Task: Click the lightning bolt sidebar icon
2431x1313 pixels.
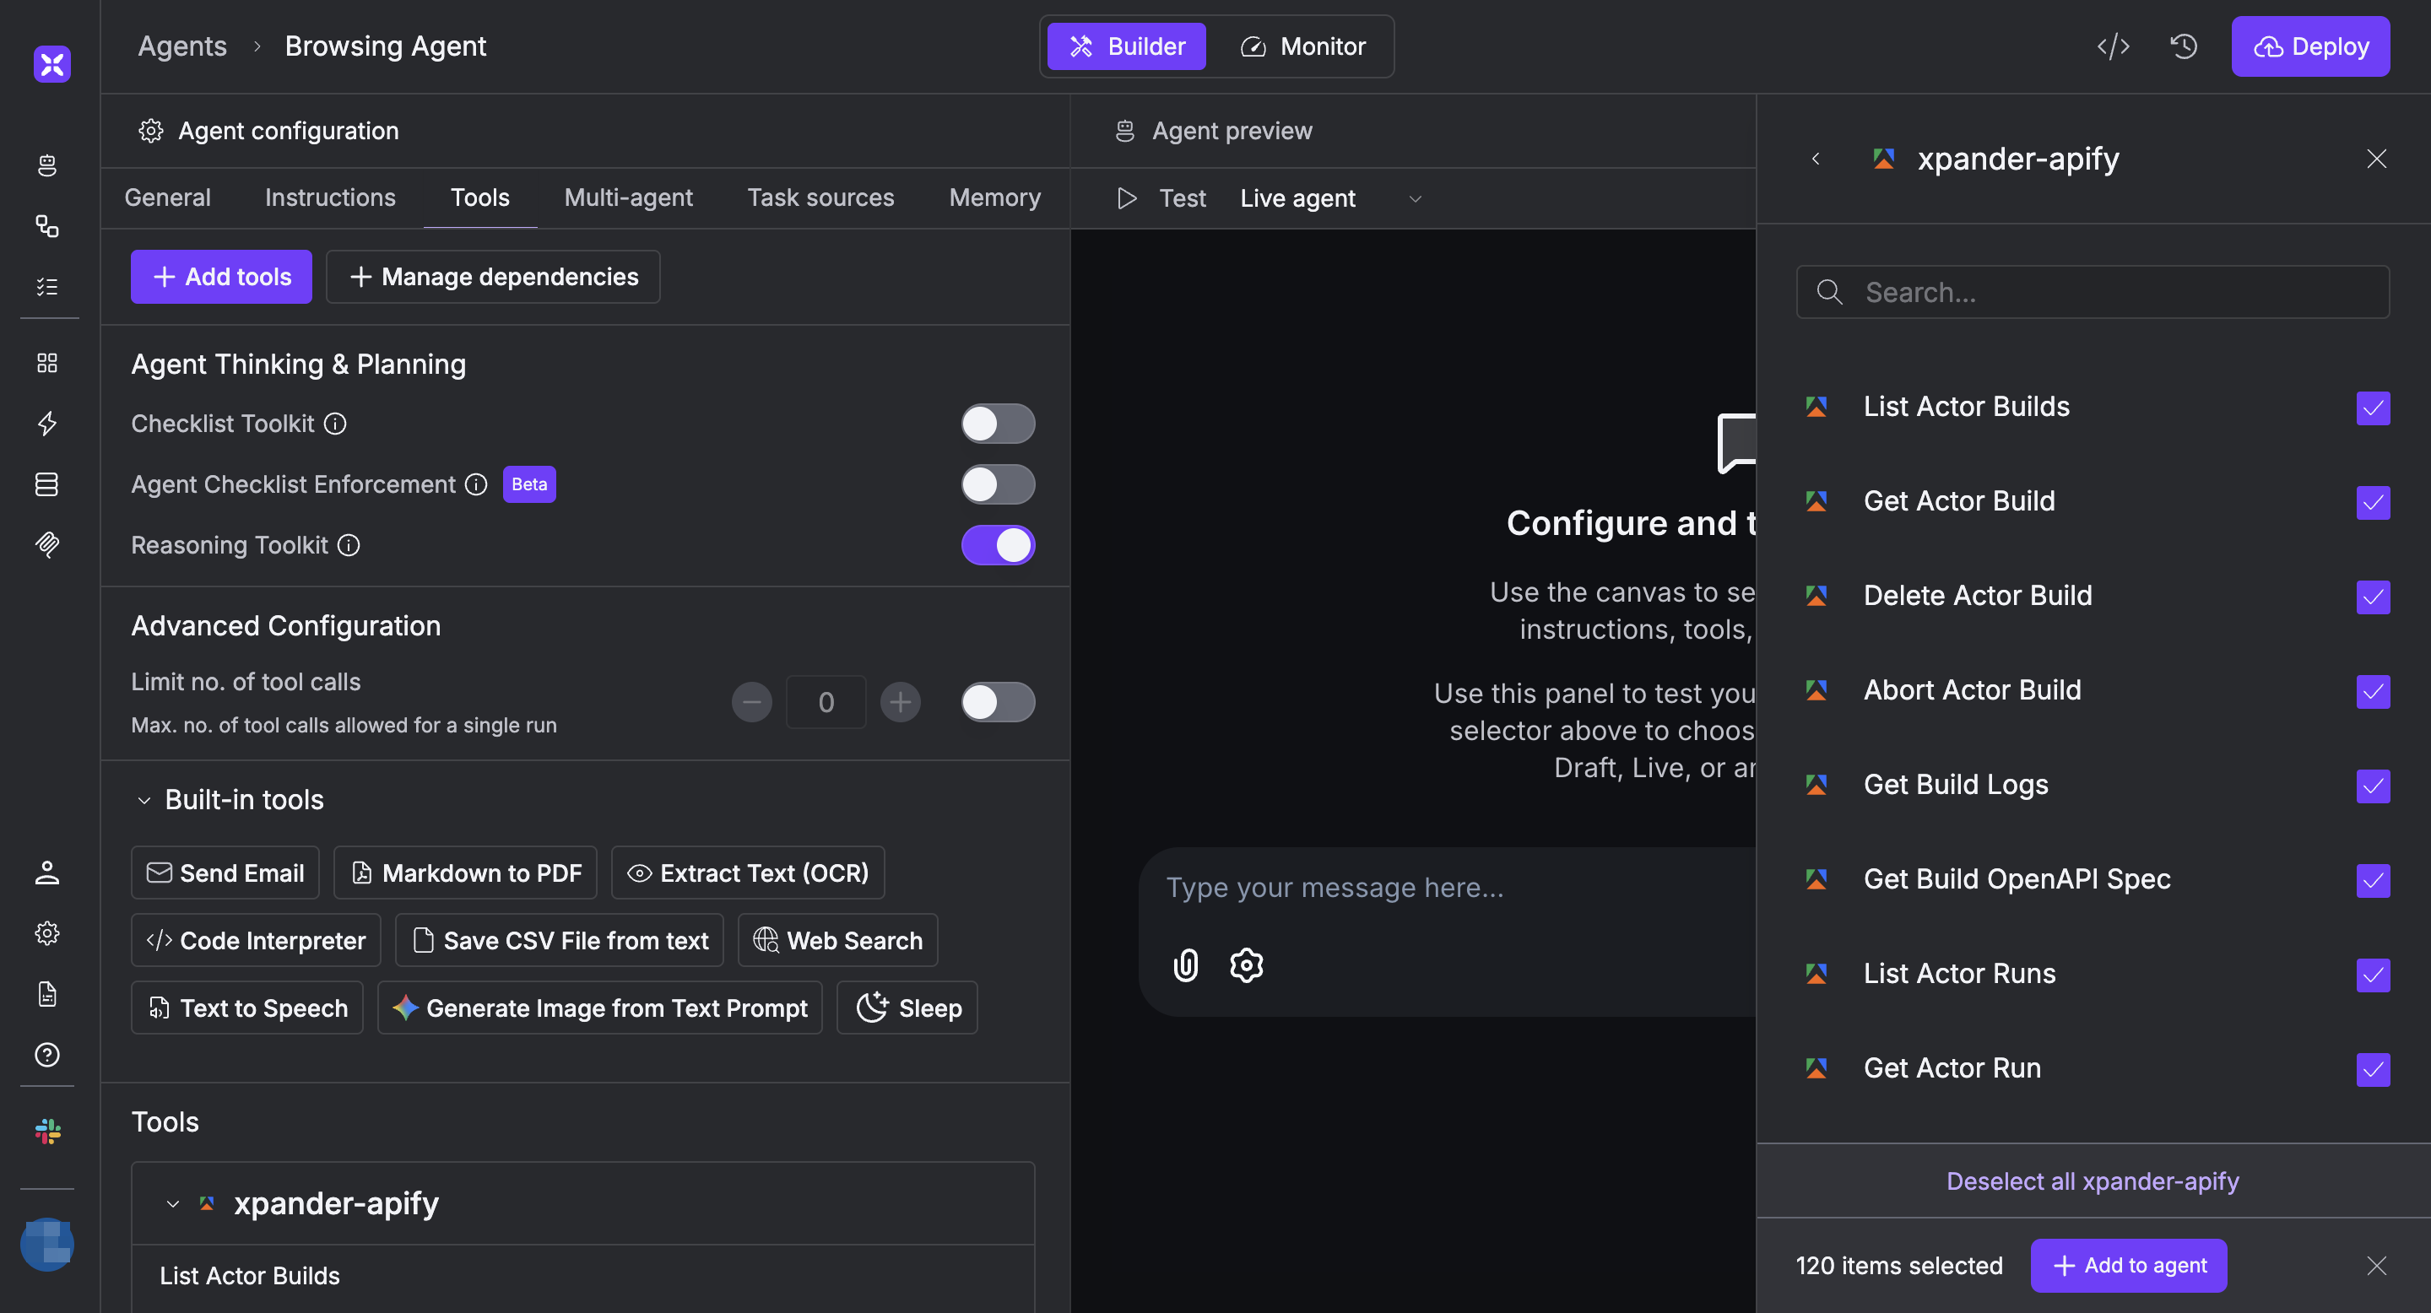Action: (47, 424)
